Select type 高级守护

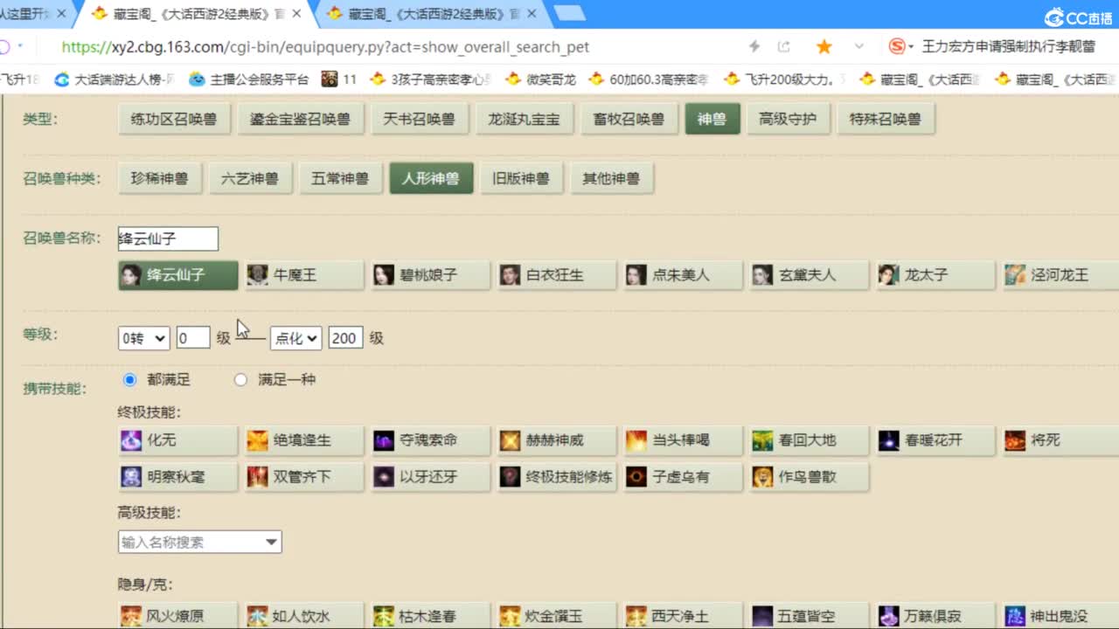pos(789,120)
